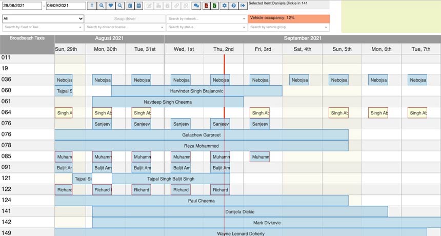
Task: Open the 'All' select dropdown
Action: click(x=43, y=18)
